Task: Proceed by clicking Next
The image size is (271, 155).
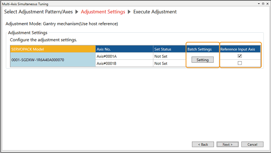Action: click(x=227, y=144)
